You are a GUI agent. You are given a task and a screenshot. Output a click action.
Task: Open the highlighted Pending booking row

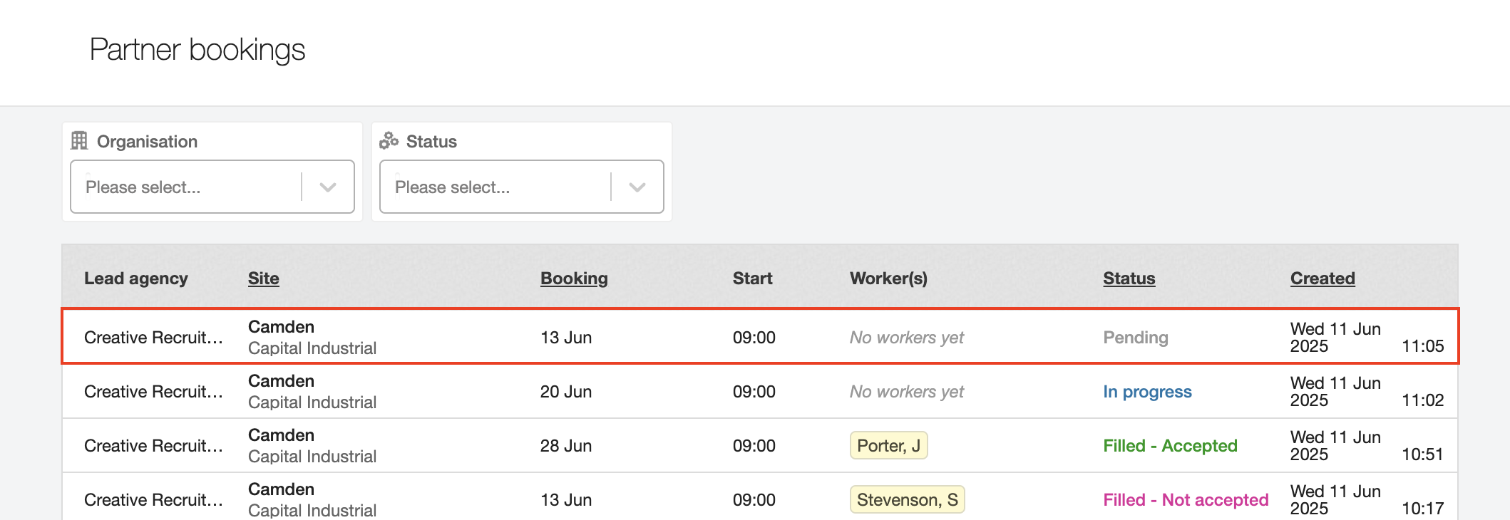(760, 337)
